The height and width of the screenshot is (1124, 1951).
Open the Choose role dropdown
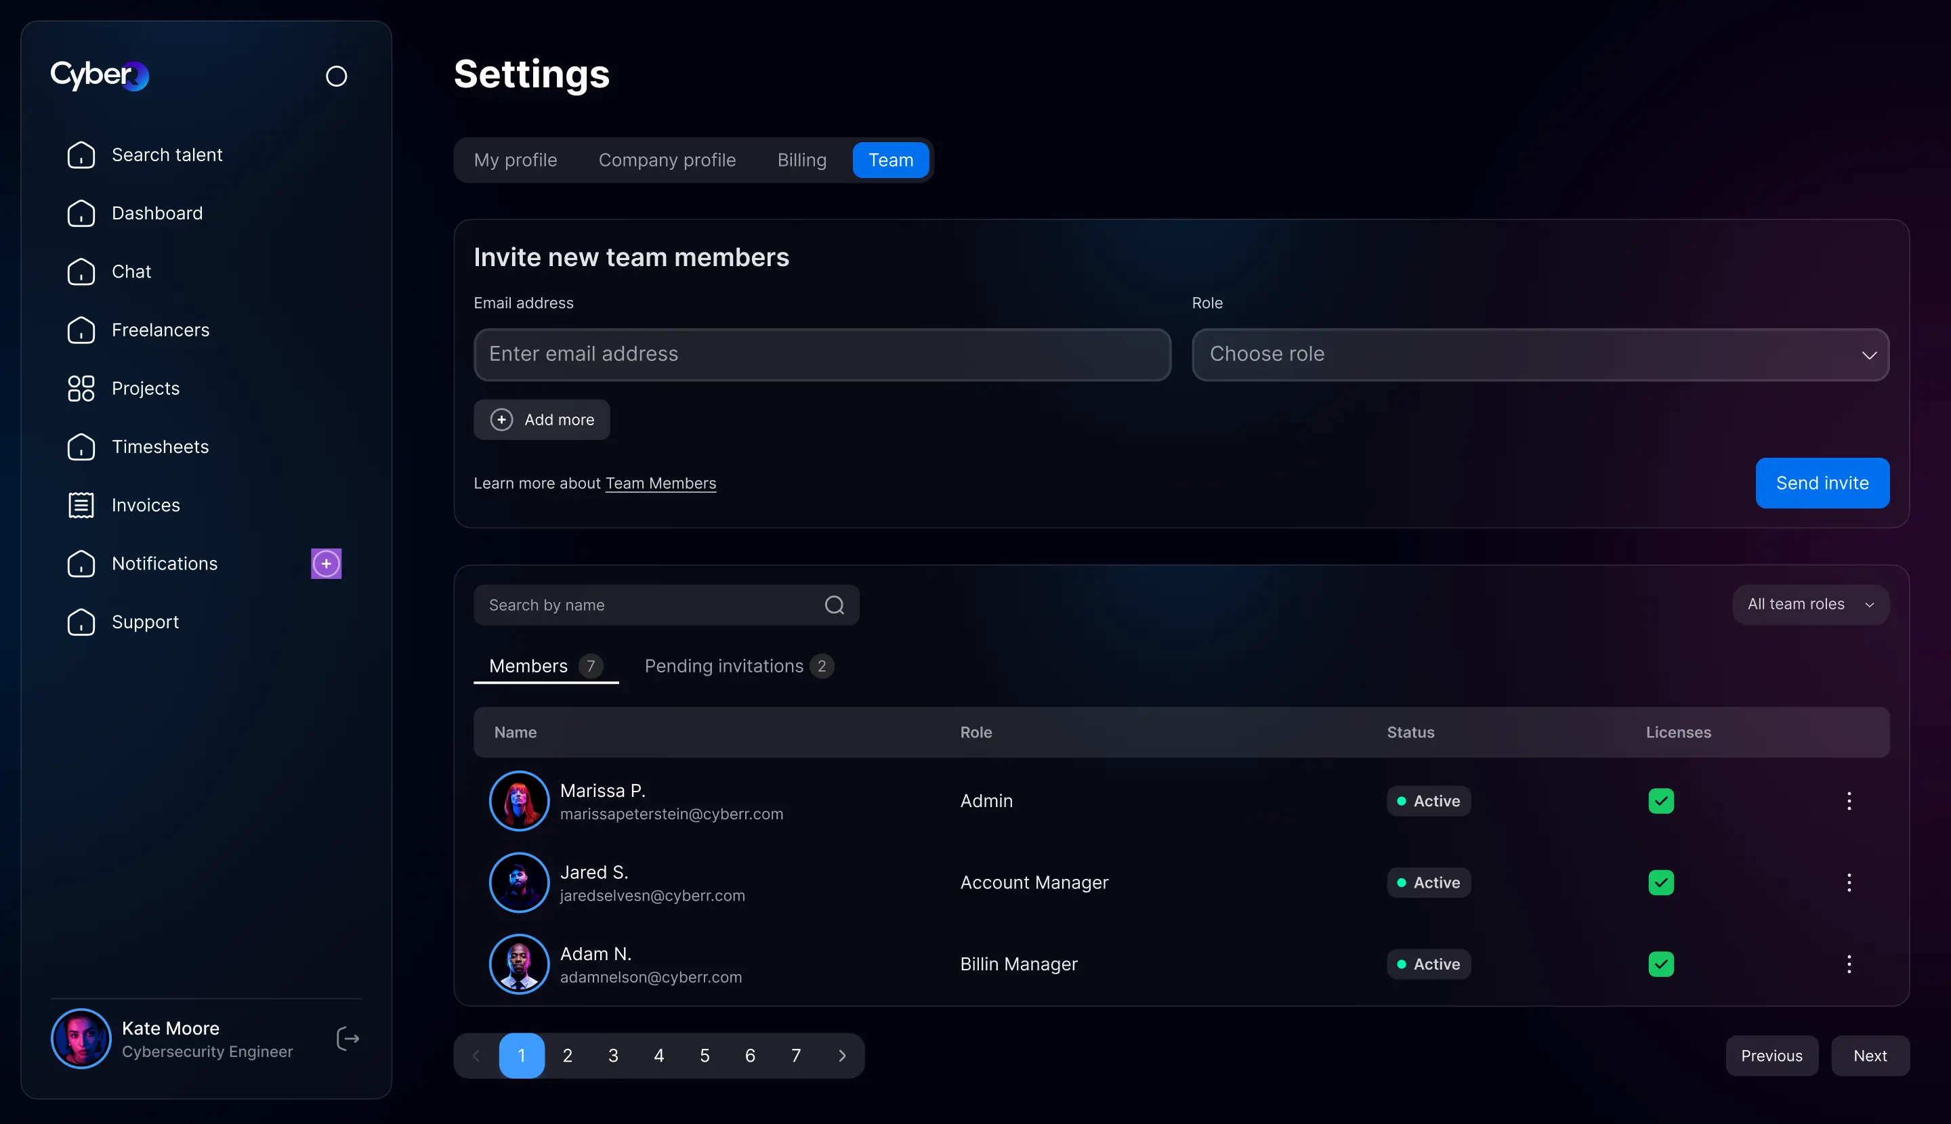[1540, 354]
